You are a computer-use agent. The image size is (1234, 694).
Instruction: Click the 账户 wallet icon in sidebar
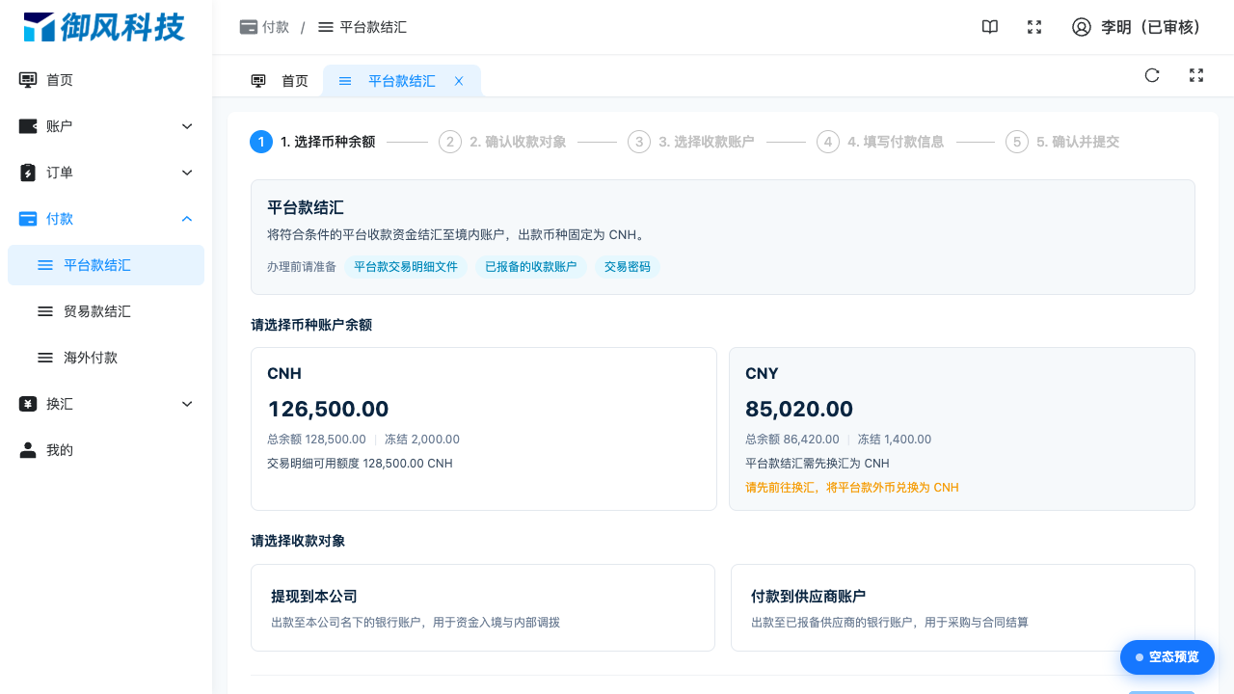(x=28, y=126)
